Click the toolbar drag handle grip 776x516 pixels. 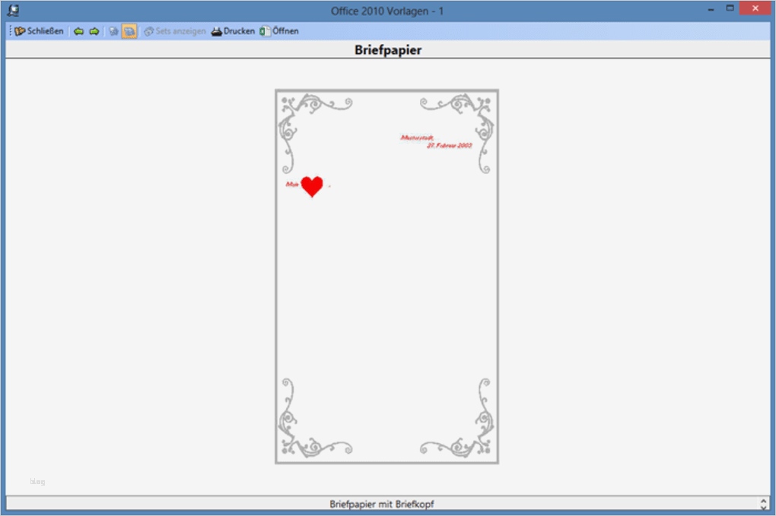(10, 31)
